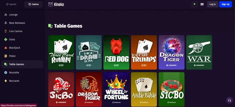235x107 pixels.
Task: Click the Baccarat diamond icon
Action: click(x=6, y=81)
